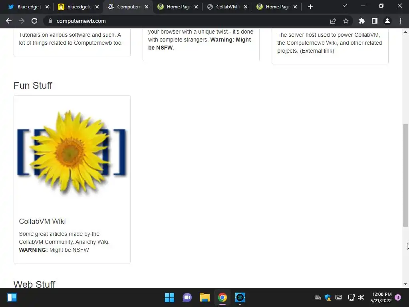Close the blueedgete tab
Image resolution: width=409 pixels, height=307 pixels.
(x=97, y=7)
